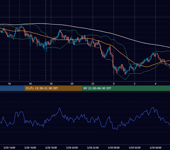Screen dimensions: 170x150
Task: Click the 3/30 04:00 date label
Action: pyautogui.click(x=155, y=147)
